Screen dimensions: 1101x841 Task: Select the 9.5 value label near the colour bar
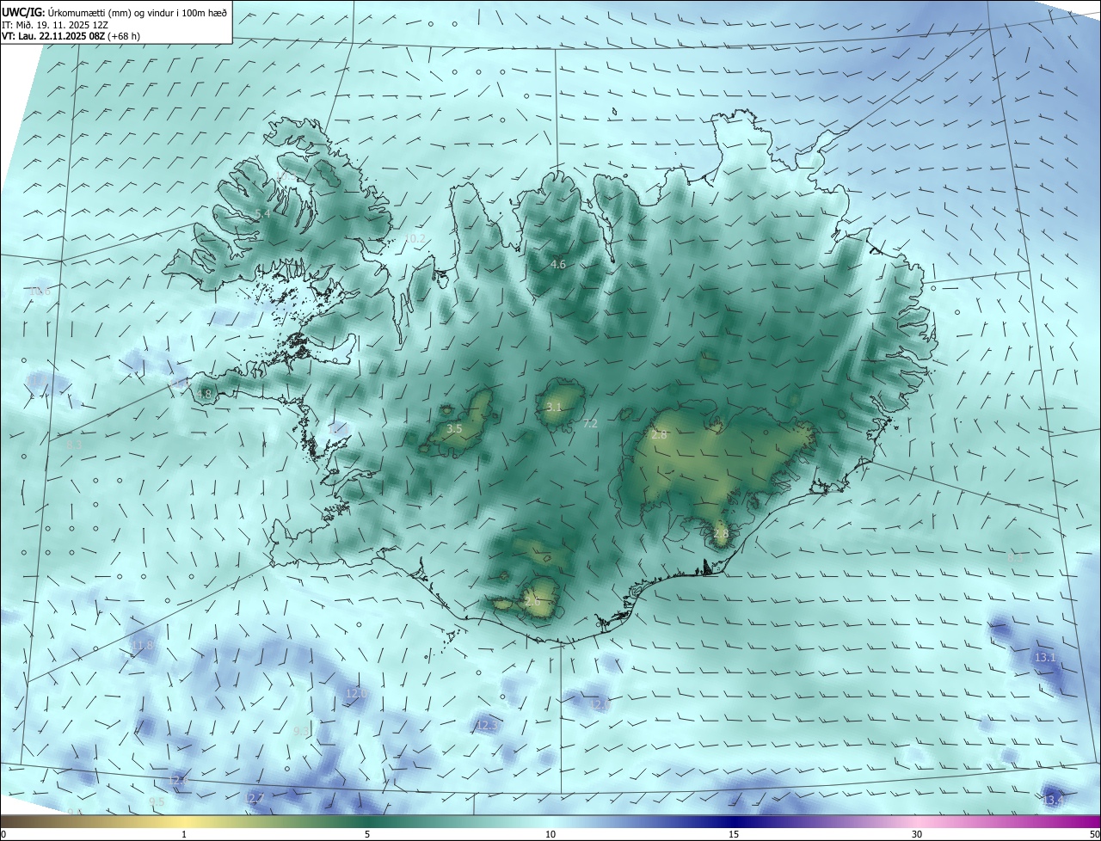point(157,802)
